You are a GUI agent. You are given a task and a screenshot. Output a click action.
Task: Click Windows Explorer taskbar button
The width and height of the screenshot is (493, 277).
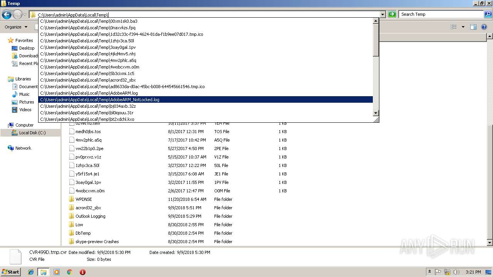[x=43, y=272]
